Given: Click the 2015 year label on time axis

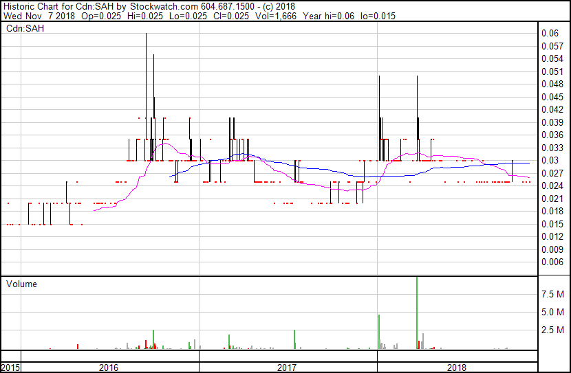Looking at the screenshot, I should 10,368.
